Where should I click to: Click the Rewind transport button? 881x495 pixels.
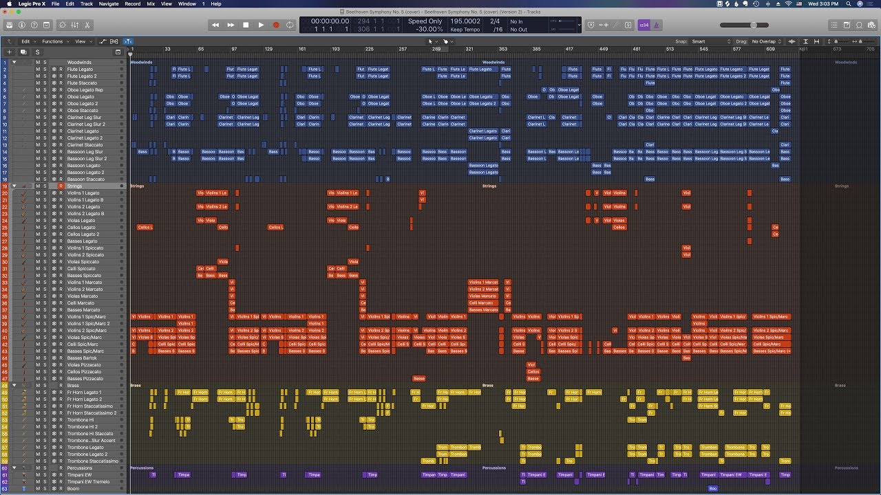(x=215, y=25)
